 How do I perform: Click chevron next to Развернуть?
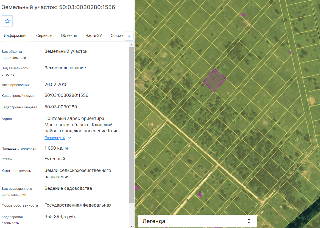point(70,138)
